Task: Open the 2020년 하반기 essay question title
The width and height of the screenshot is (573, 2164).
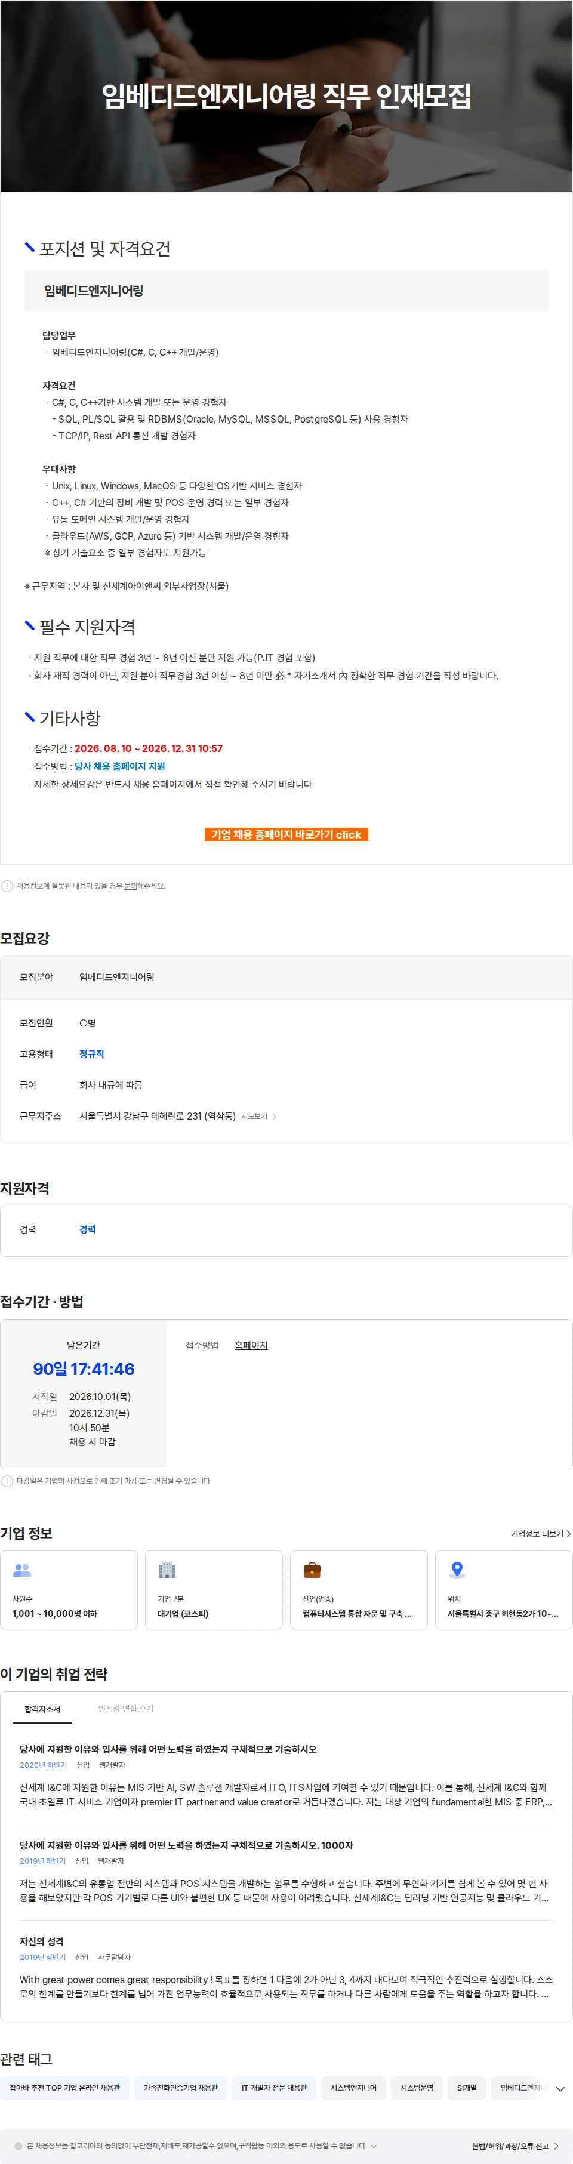Action: coord(168,1749)
